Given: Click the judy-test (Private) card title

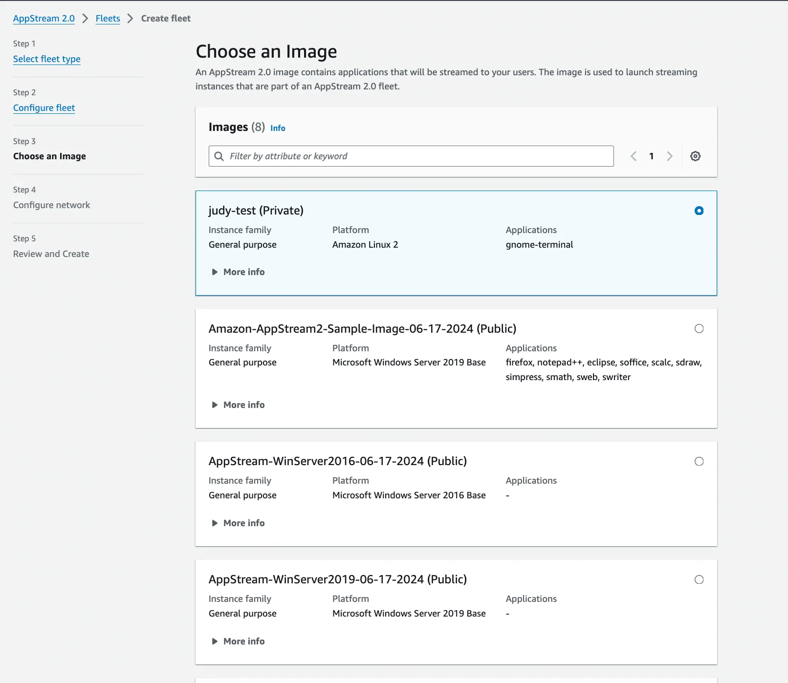Looking at the screenshot, I should (x=256, y=211).
